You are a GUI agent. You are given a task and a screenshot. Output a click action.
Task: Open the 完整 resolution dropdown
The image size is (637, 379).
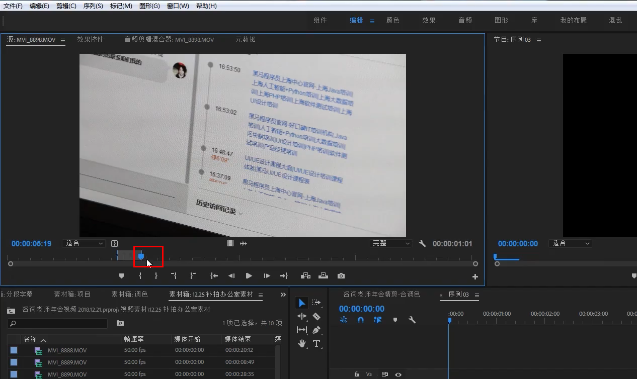point(391,243)
